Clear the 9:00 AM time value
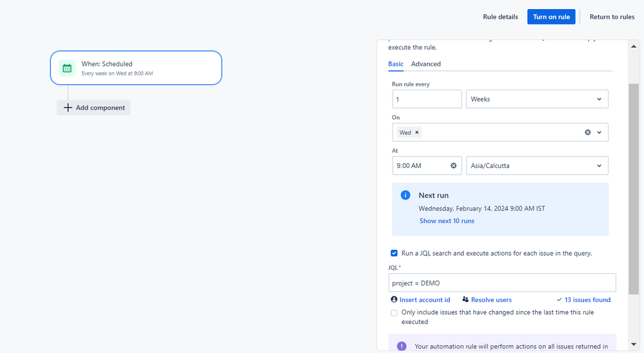 pos(453,166)
